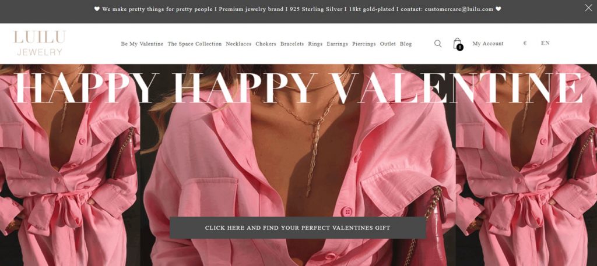The height and width of the screenshot is (266, 597).
Task: Open the My Account menu
Action: (x=488, y=44)
